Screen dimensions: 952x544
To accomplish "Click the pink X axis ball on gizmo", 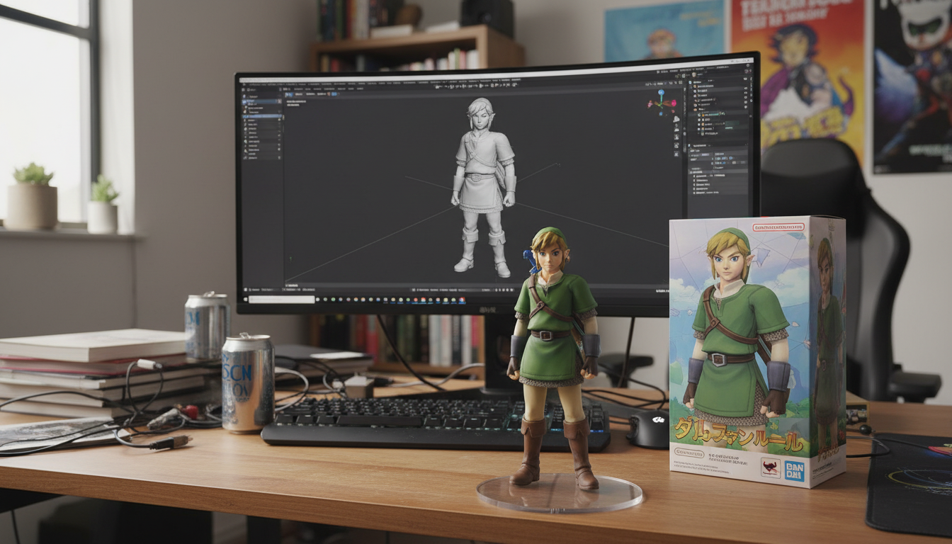I will pyautogui.click(x=674, y=103).
